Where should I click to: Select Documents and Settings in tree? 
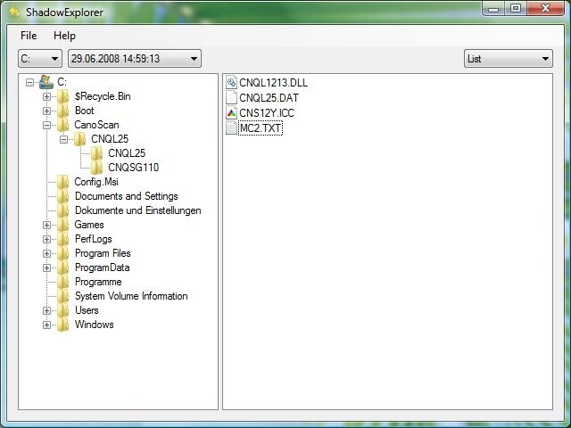(126, 196)
